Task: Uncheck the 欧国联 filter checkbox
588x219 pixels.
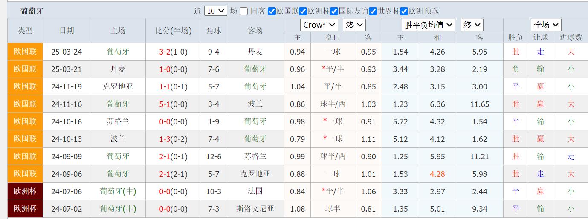Action: 272,12
